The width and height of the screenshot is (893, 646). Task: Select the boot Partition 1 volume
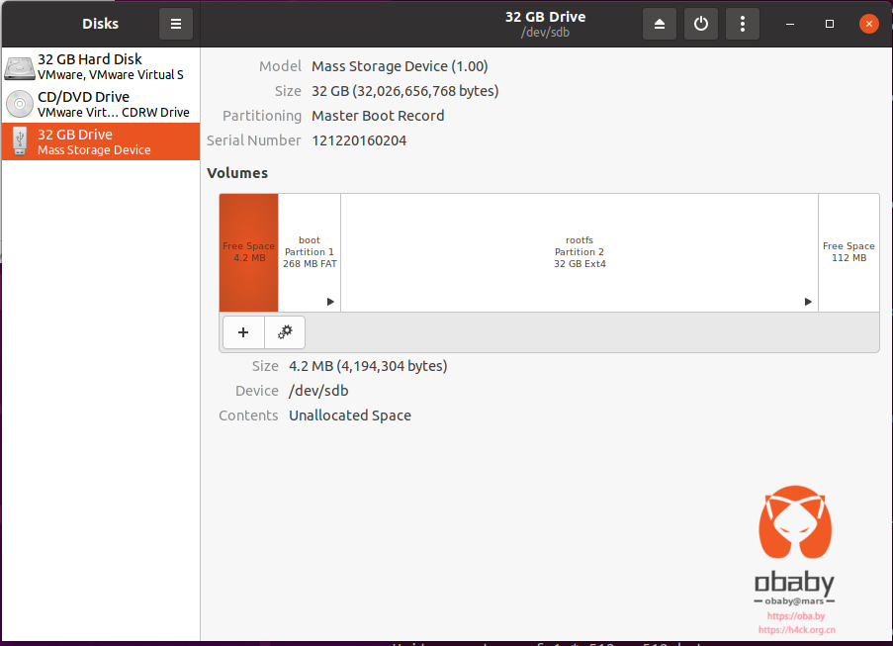310,252
